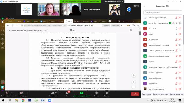Viewport: 184px width, 103px height.
Task: Select participant Екатерина Суркова
Action: (x=163, y=89)
